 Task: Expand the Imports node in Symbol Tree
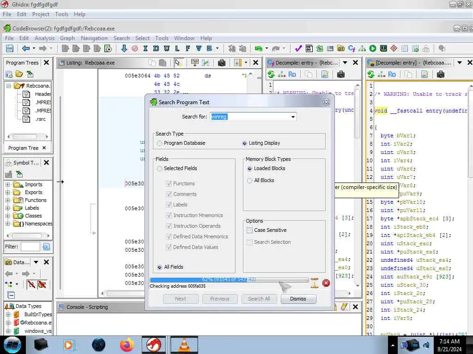pos(8,184)
